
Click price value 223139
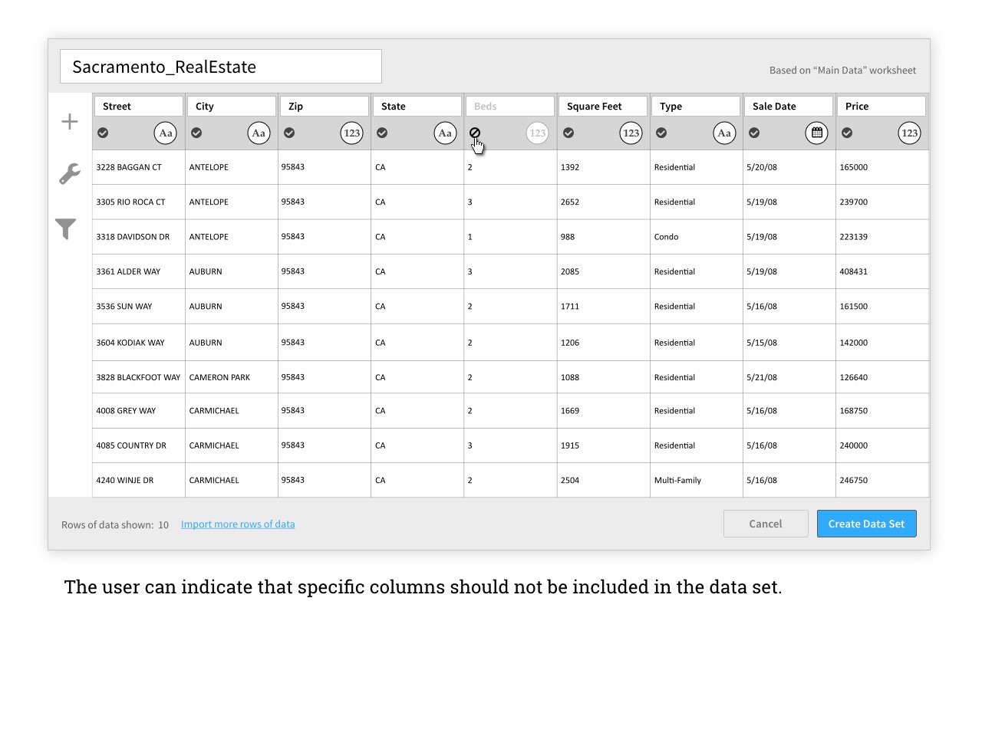[882, 237]
